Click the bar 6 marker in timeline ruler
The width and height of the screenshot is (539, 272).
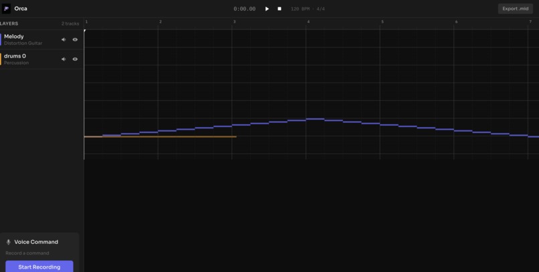click(x=456, y=21)
